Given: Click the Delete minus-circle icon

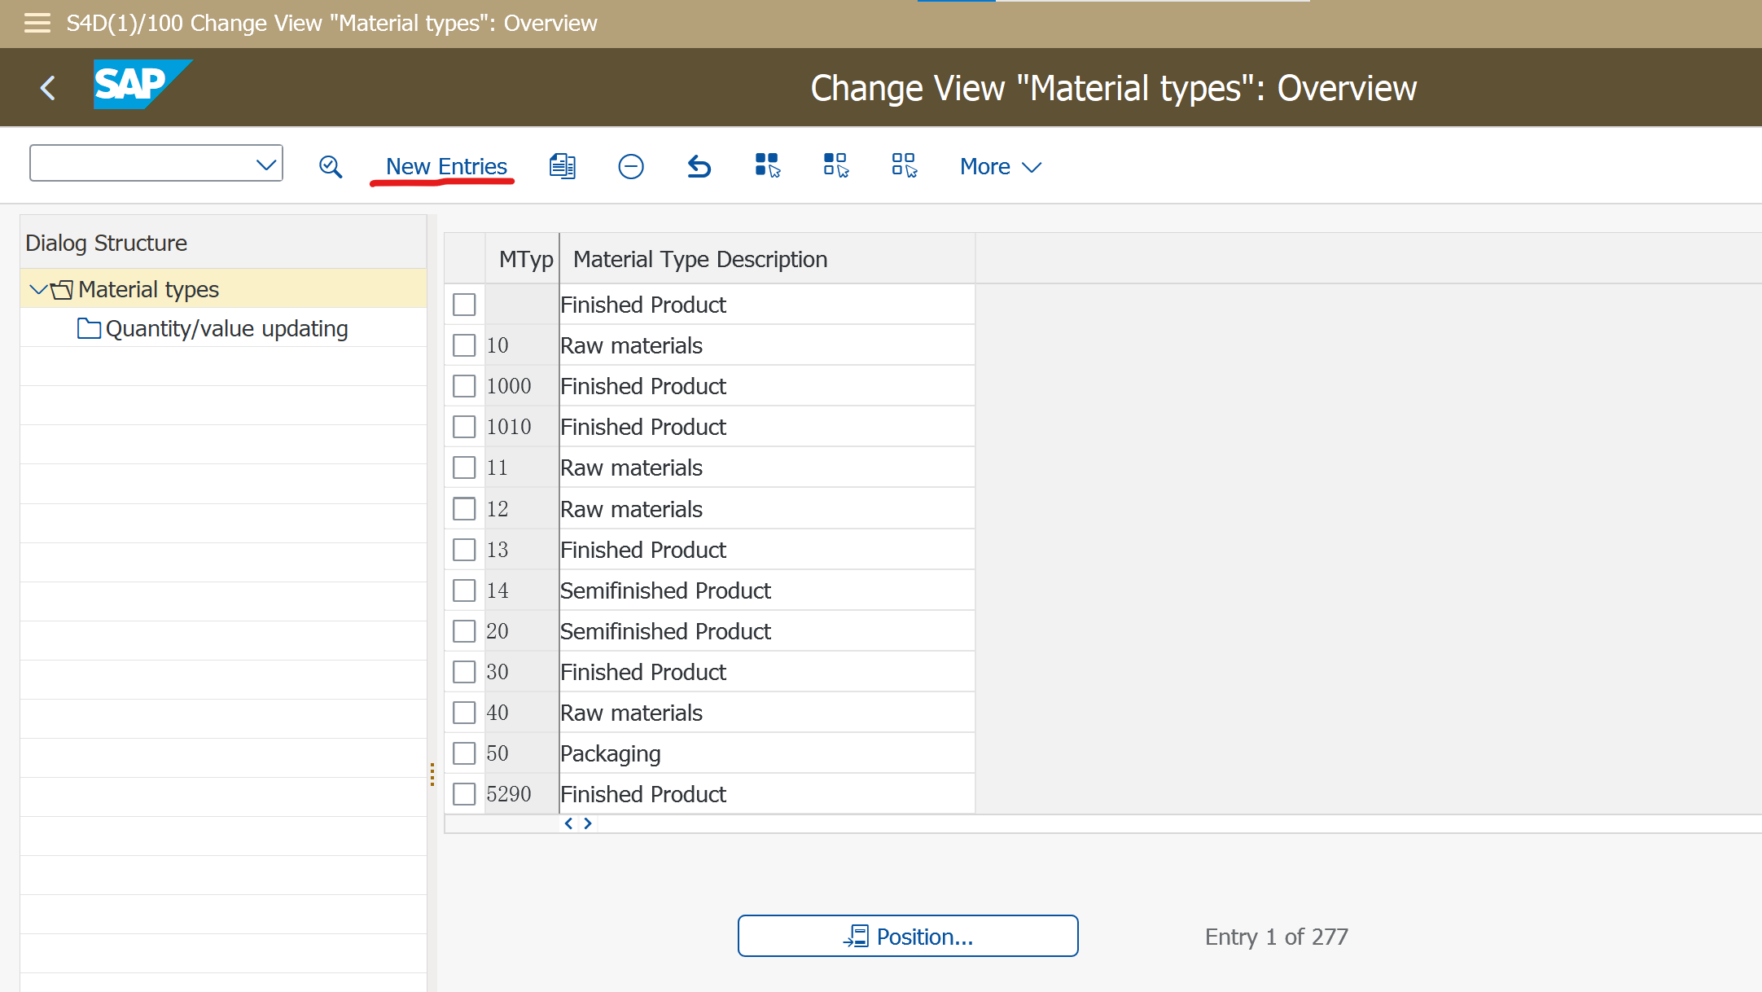Looking at the screenshot, I should [631, 166].
